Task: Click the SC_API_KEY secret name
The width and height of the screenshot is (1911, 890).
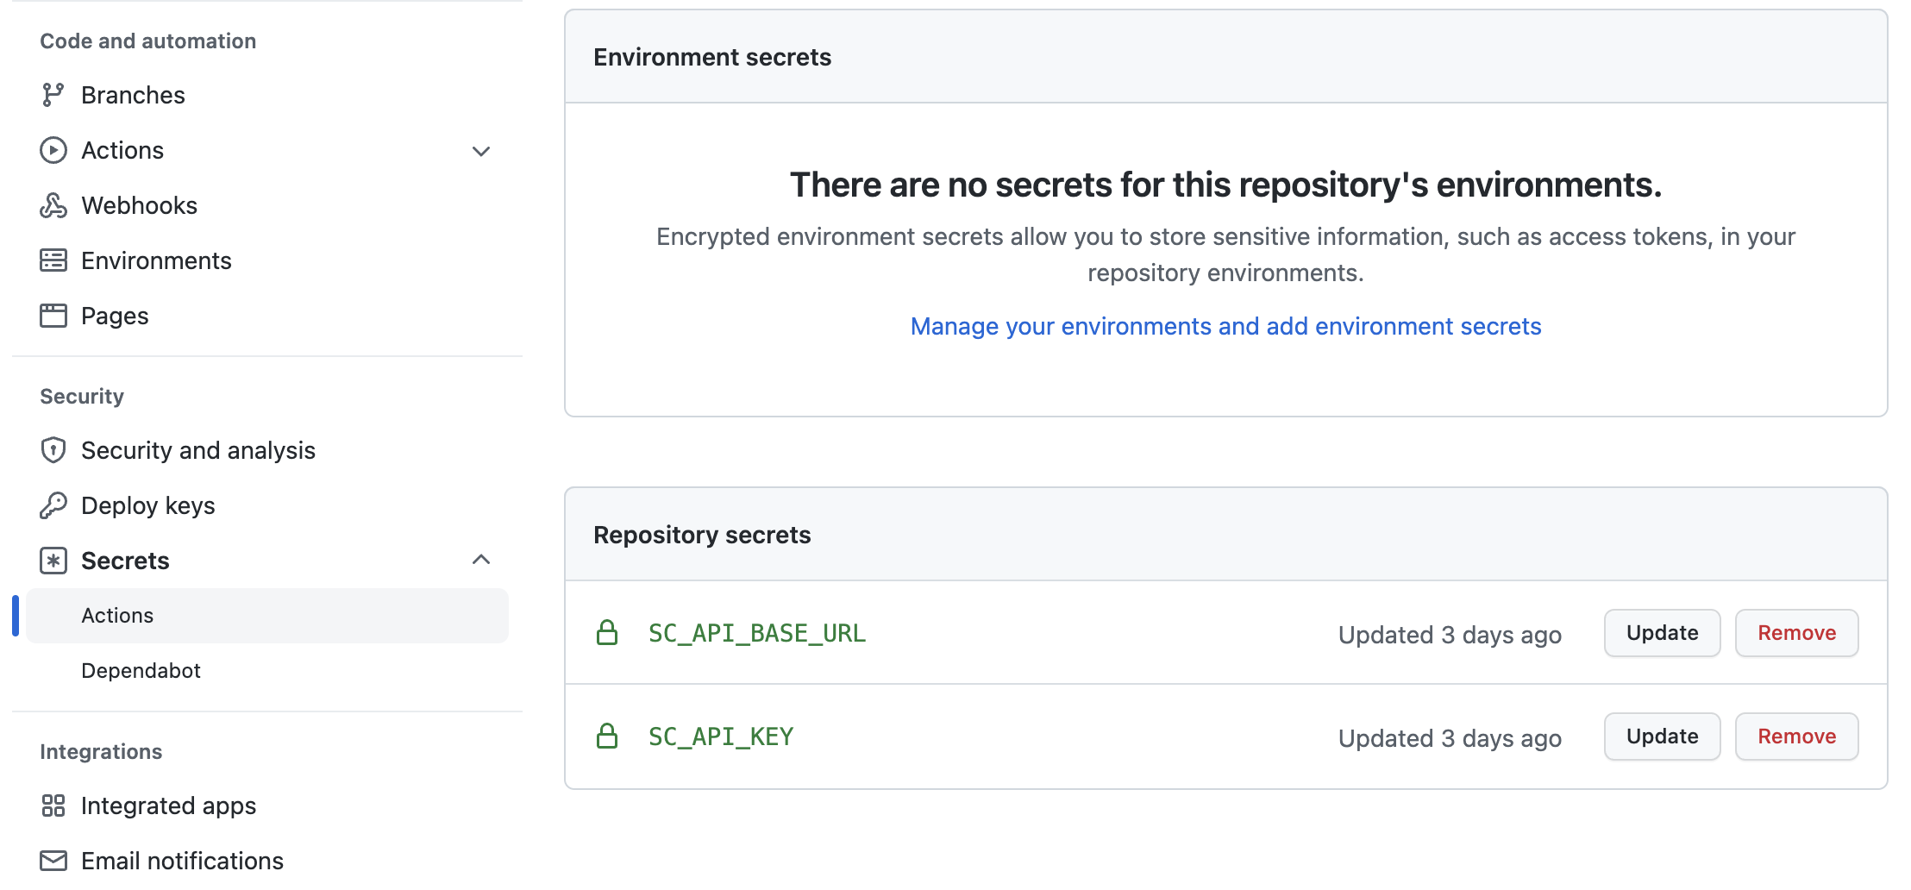Action: tap(721, 736)
